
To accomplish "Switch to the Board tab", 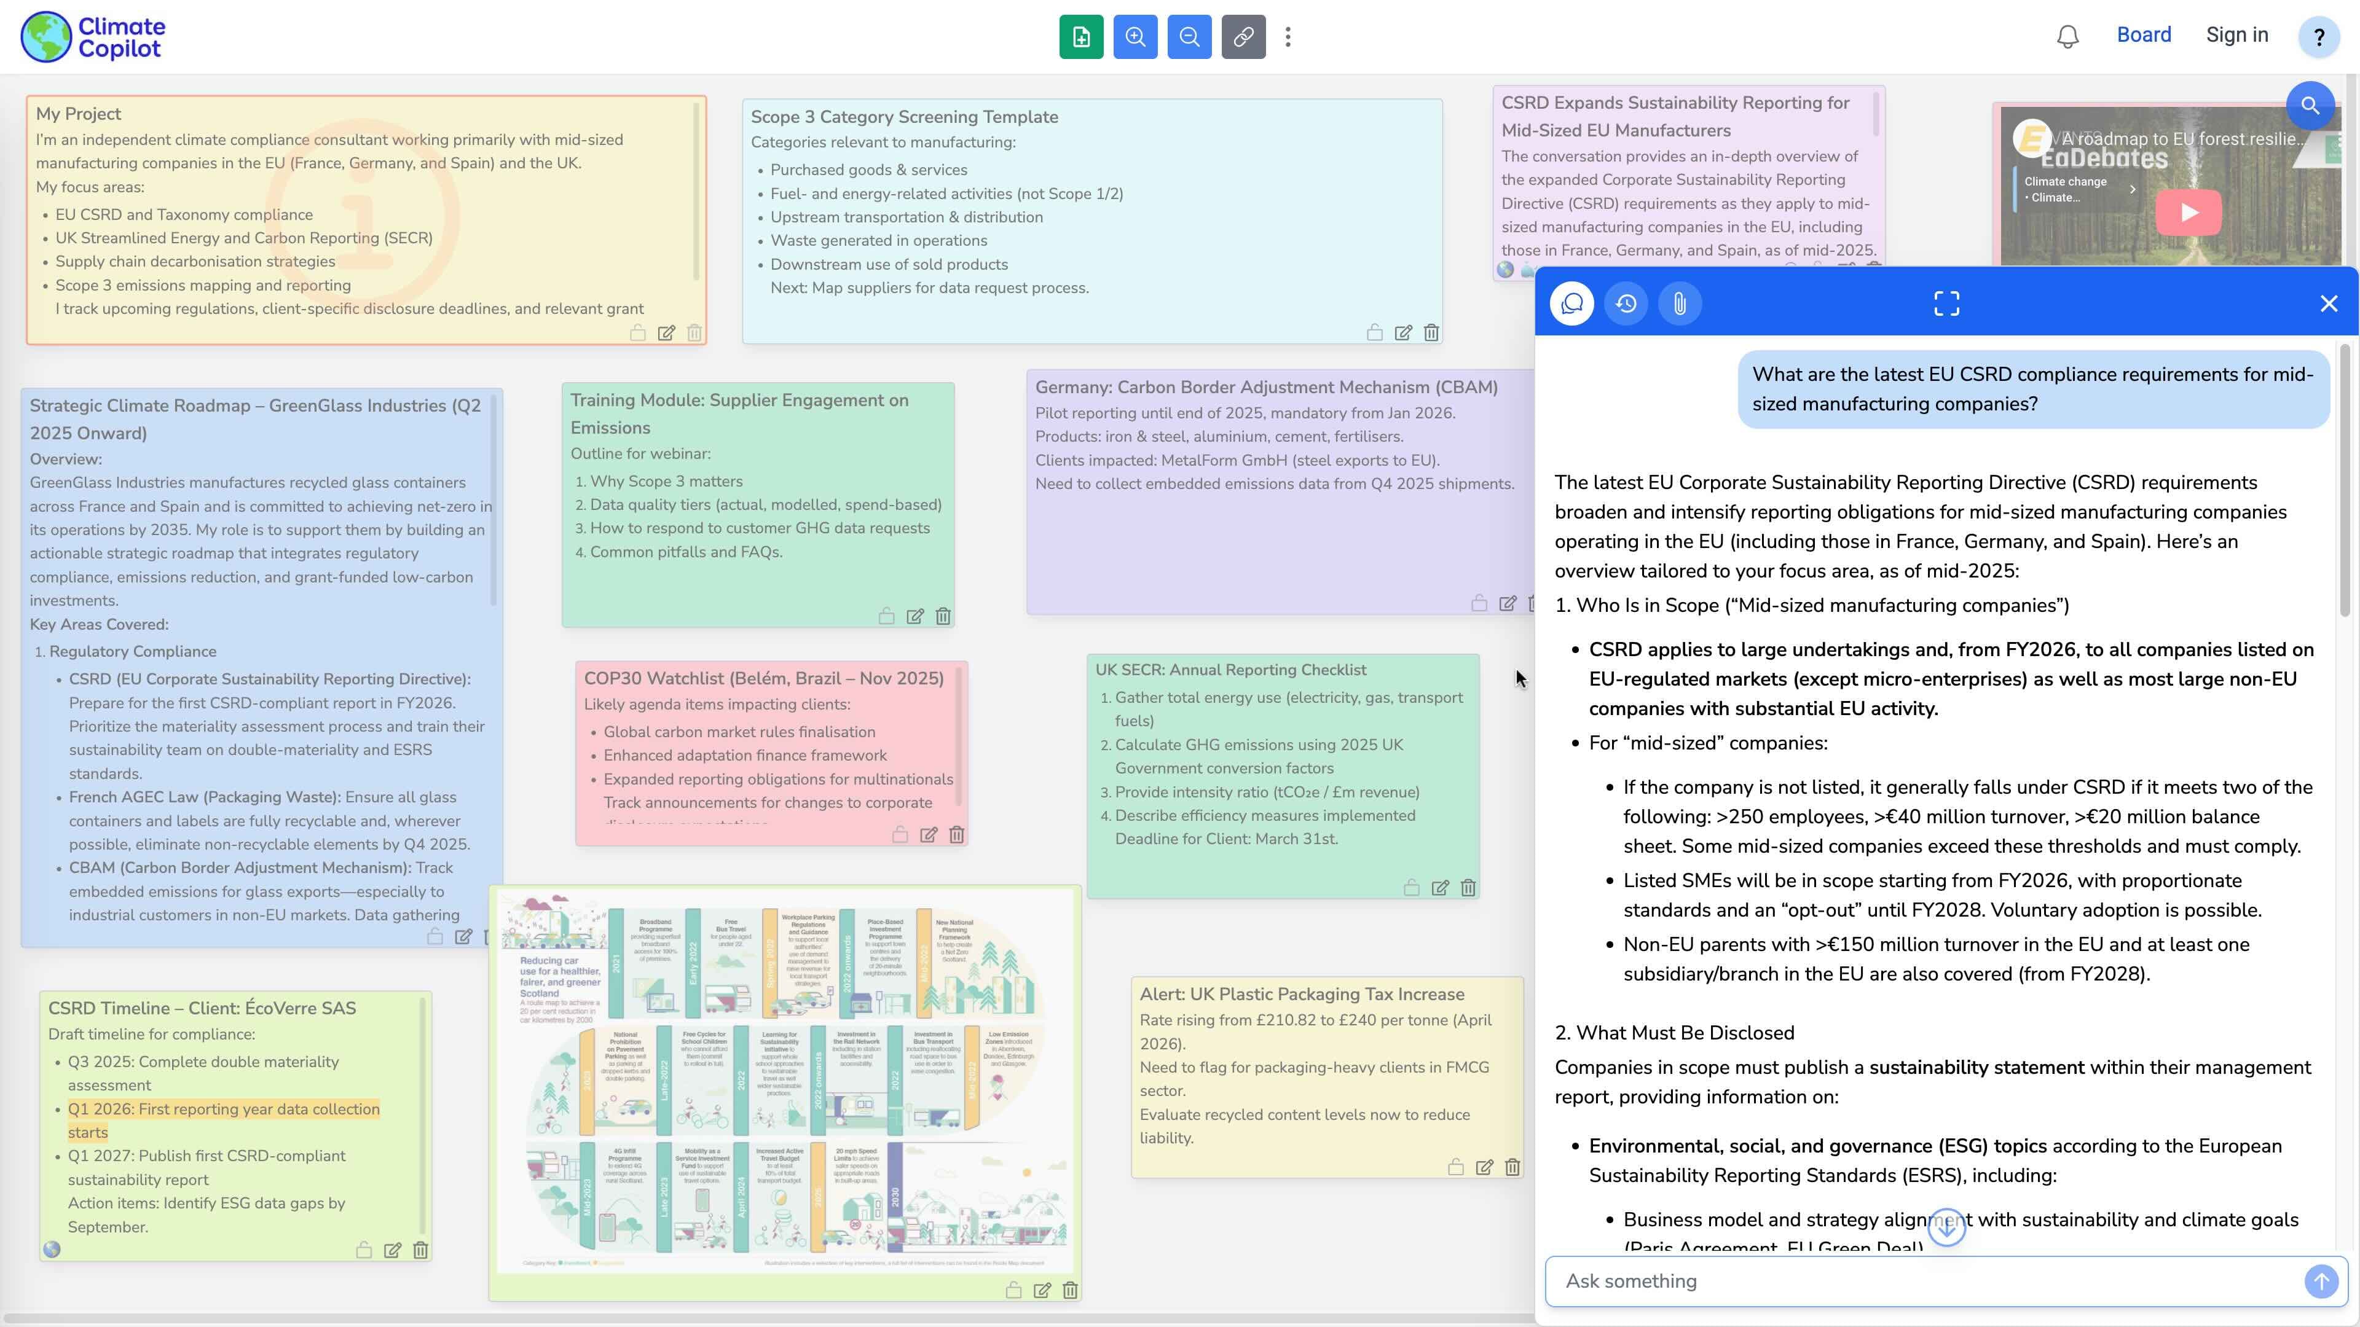I will click(2143, 35).
